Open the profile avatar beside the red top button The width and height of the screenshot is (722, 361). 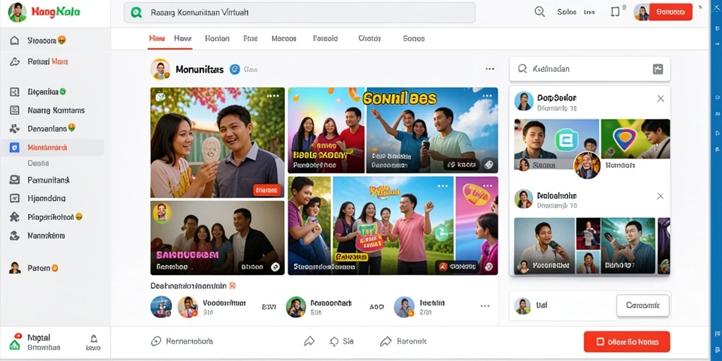pyautogui.click(x=642, y=13)
